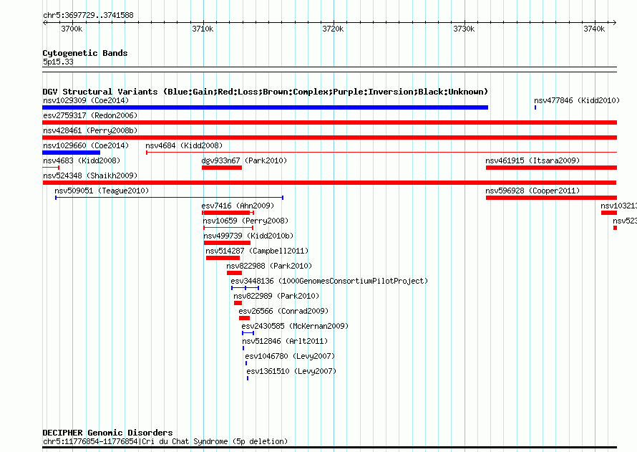Click the black bar below Cri du Chat
The height and width of the screenshot is (452, 637).
click(x=329, y=448)
